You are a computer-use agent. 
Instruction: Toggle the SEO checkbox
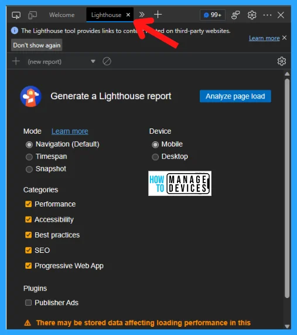pyautogui.click(x=28, y=250)
